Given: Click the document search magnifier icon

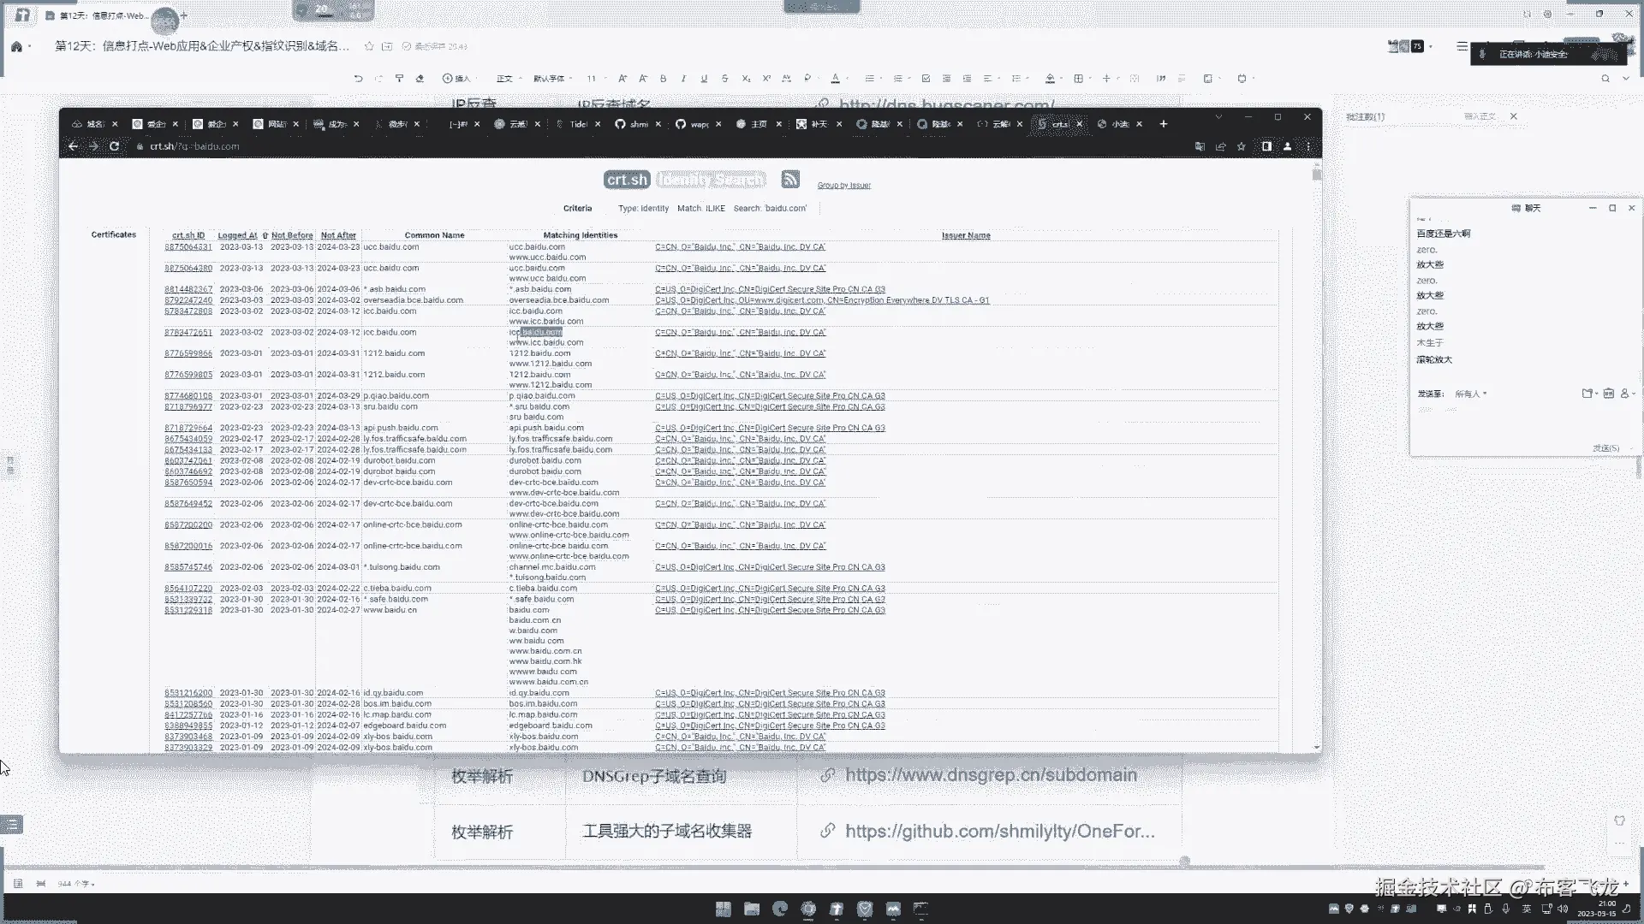Looking at the screenshot, I should (x=1605, y=79).
